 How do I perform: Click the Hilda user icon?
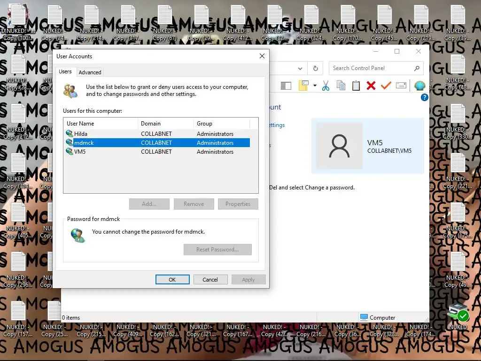70,133
